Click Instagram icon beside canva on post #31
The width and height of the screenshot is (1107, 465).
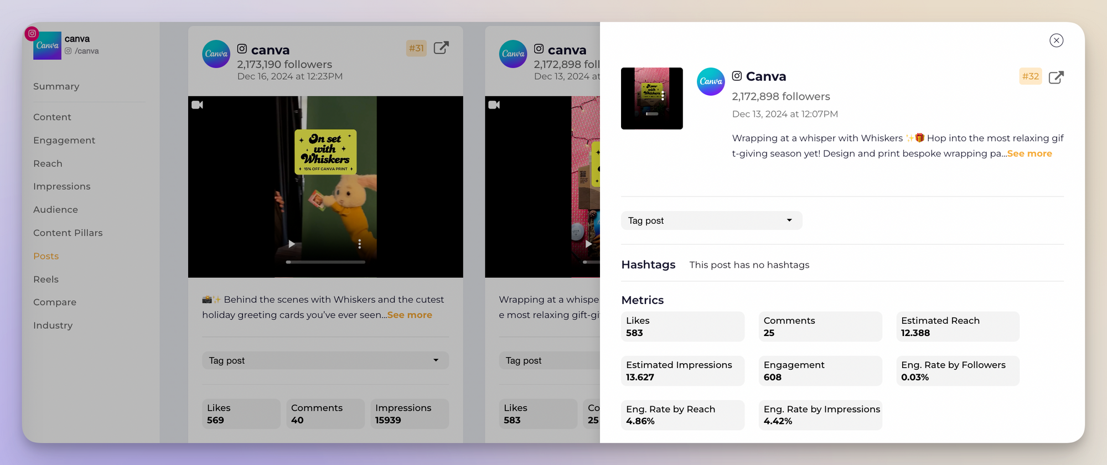pos(242,49)
